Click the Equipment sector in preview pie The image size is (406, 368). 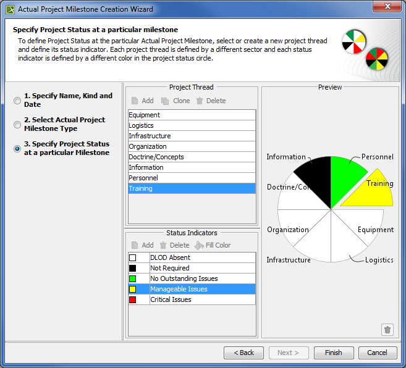click(x=362, y=222)
